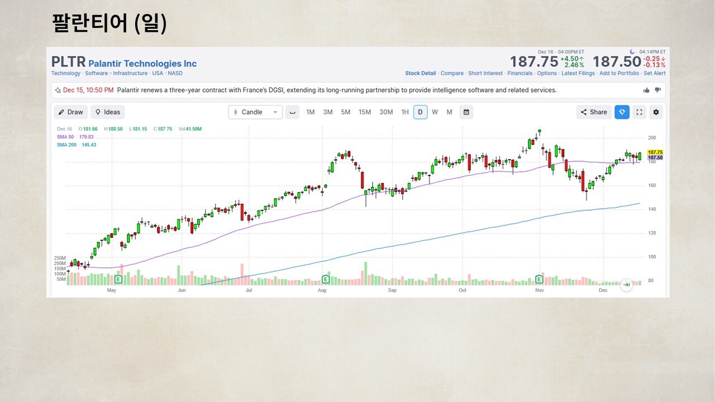
Task: Click the earnings E marker in August
Action: tap(326, 279)
